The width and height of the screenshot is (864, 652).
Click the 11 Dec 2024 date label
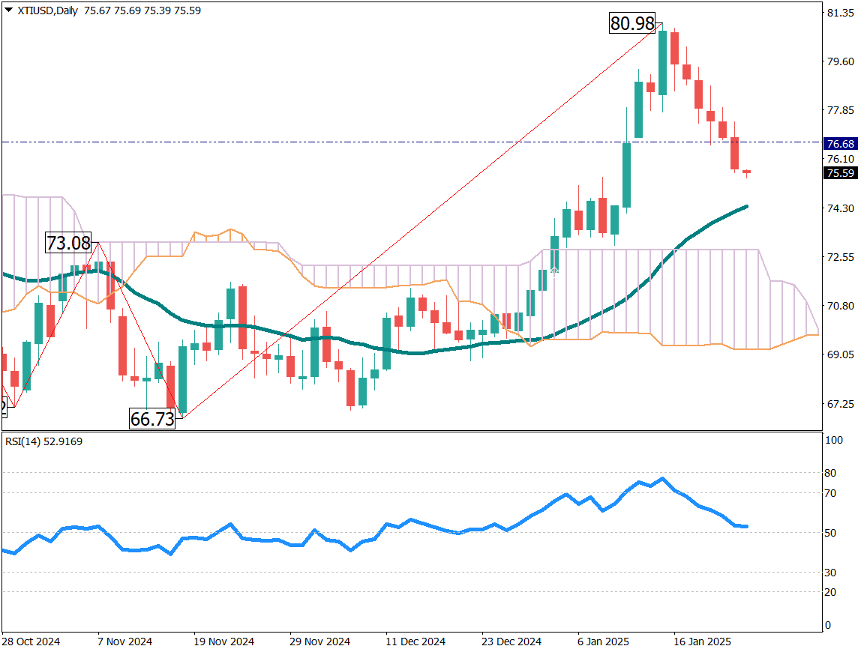(x=415, y=642)
